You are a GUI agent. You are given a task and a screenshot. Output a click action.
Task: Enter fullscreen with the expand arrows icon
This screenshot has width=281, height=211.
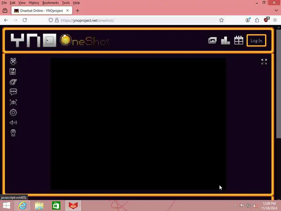(264, 62)
